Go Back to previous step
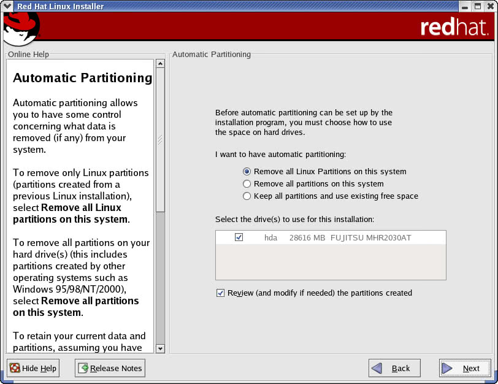The image size is (498, 384). coord(394,368)
